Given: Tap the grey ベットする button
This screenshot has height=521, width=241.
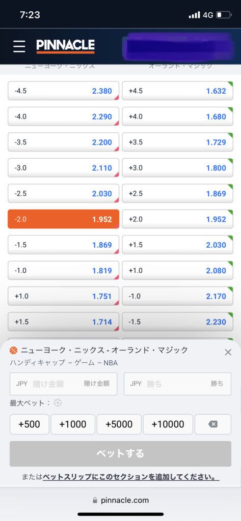Looking at the screenshot, I should (x=120, y=454).
